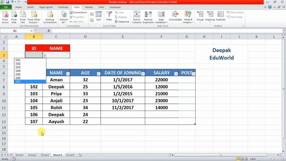Switch to Sheet1 tab
The width and height of the screenshot is (286, 161).
coord(20,155)
